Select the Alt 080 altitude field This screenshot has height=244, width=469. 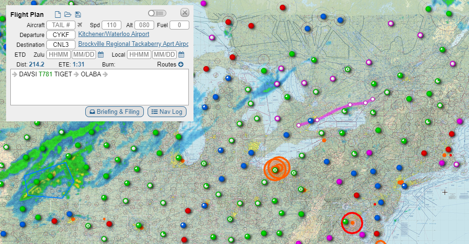click(x=144, y=25)
